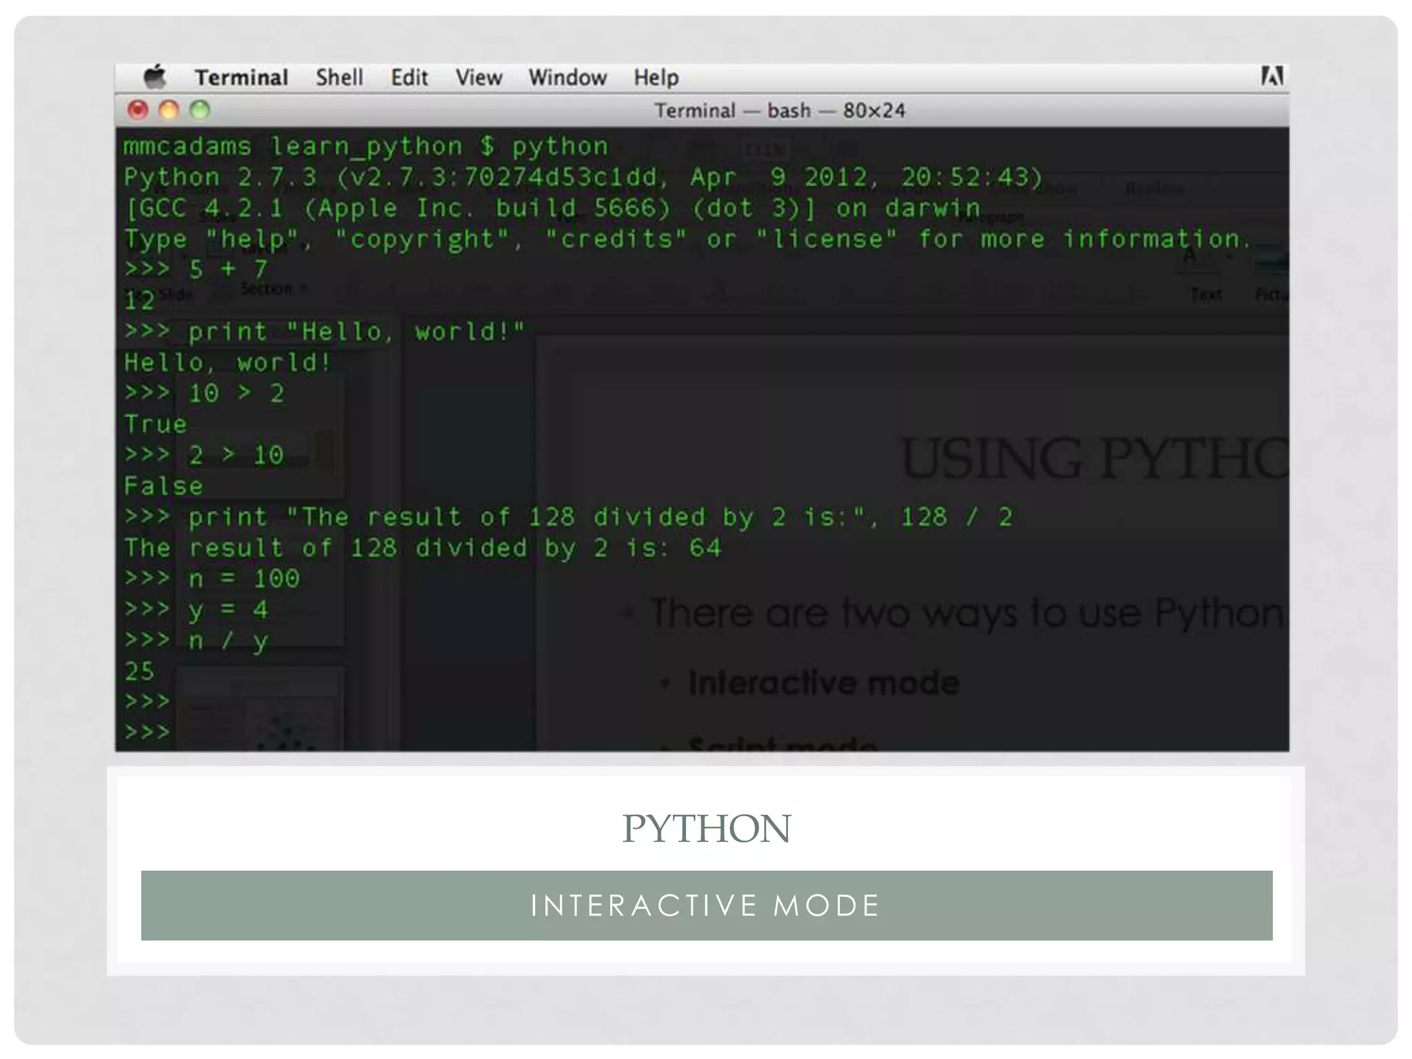
Task: Click the output 'True'
Action: [155, 424]
